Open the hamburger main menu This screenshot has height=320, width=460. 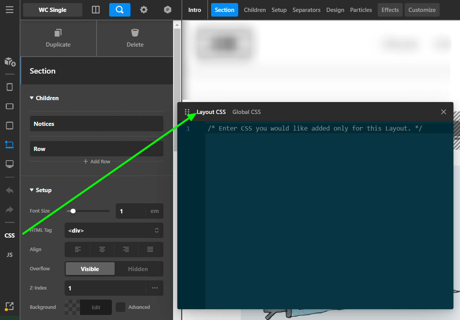point(10,10)
